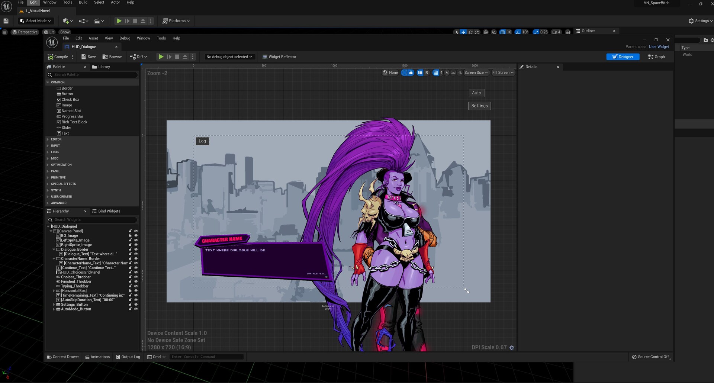Switch to Graph mode with the Graph button
The image size is (714, 383).
coord(657,57)
